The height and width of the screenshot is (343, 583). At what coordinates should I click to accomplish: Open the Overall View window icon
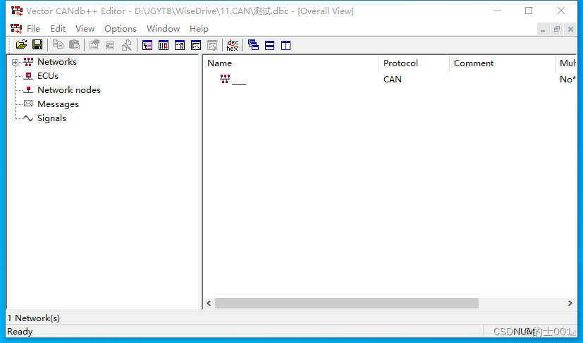coord(147,45)
